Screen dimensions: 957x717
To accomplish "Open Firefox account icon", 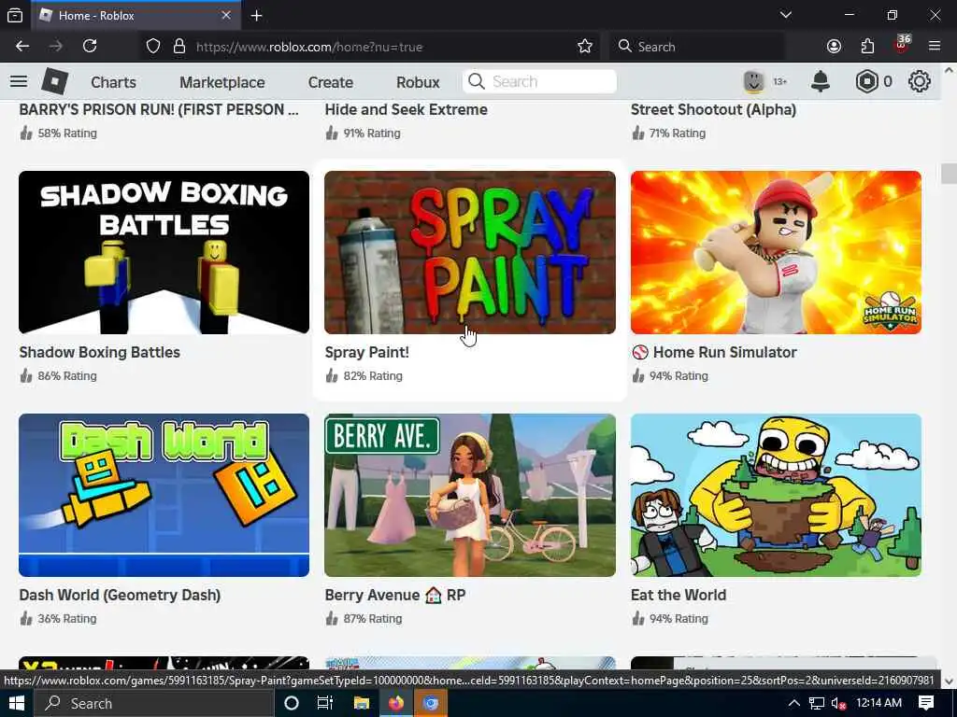I will 834,47.
